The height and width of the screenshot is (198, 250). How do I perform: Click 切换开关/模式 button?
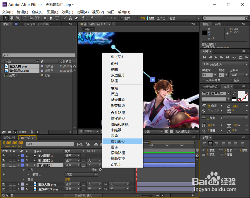tap(83, 195)
